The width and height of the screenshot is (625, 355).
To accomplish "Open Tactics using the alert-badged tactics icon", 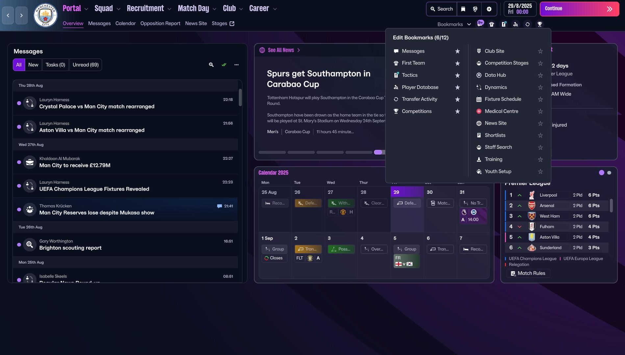I will (x=504, y=24).
